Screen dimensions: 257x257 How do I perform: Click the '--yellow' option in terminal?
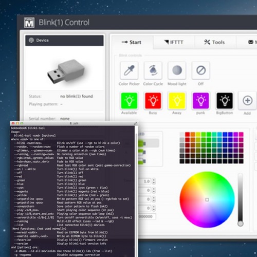coord(21,195)
